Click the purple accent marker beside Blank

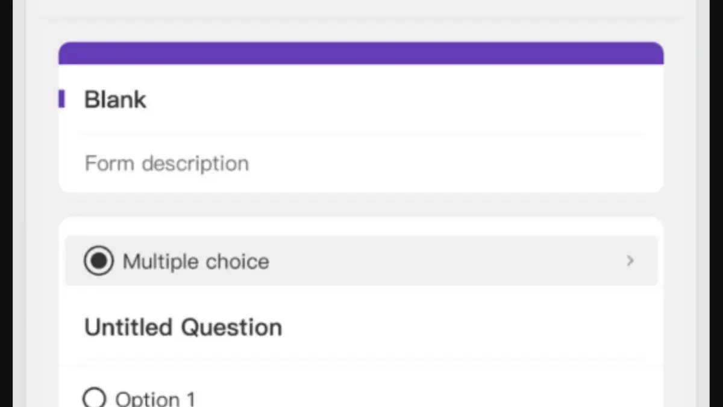coord(61,99)
